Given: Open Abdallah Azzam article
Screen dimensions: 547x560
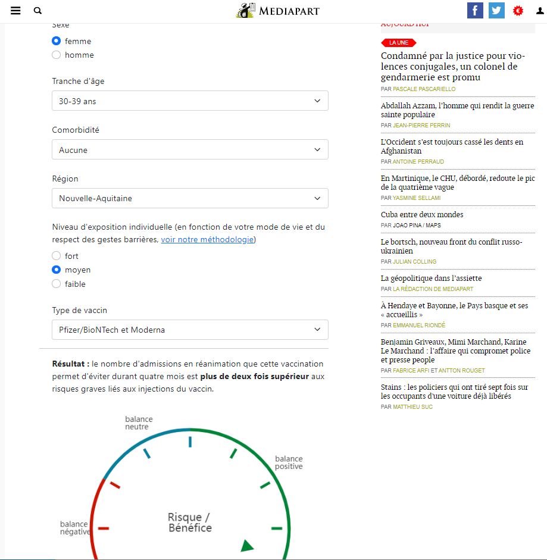Looking at the screenshot, I should click(x=457, y=110).
